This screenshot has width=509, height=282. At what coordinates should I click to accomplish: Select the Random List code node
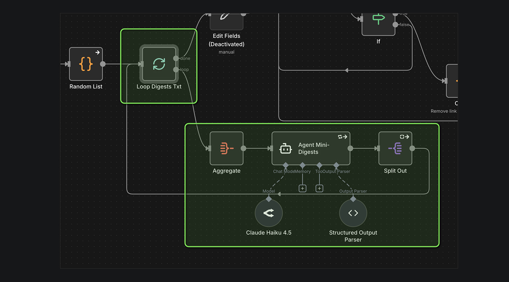point(86,64)
